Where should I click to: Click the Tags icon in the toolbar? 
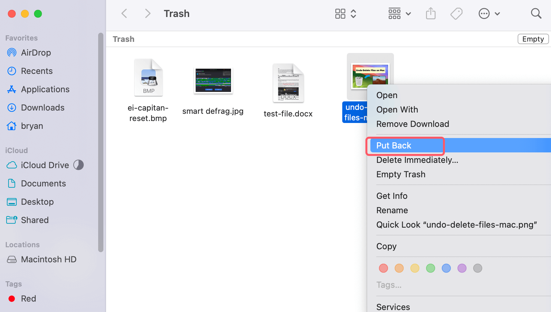[456, 13]
